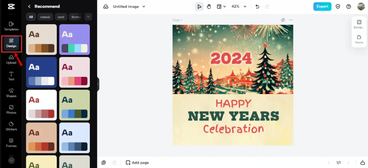Open page more options ellipsis
Screen dimensions: 368x168
(x=291, y=20)
